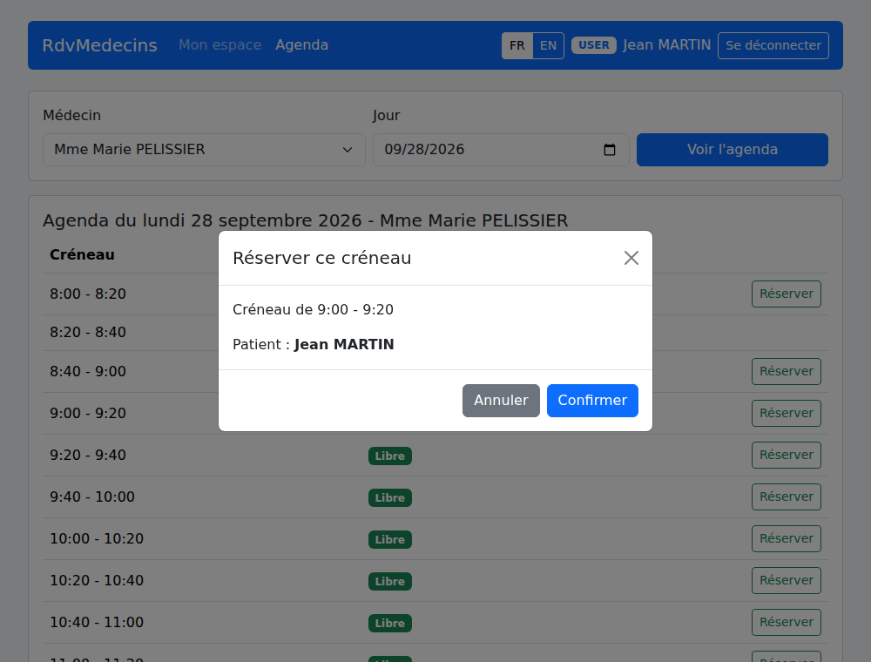Go to the Agenda menu item

click(301, 45)
